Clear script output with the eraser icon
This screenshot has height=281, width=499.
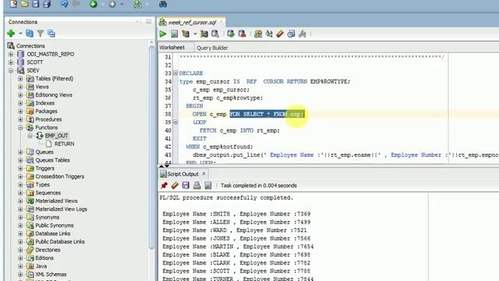click(x=175, y=185)
